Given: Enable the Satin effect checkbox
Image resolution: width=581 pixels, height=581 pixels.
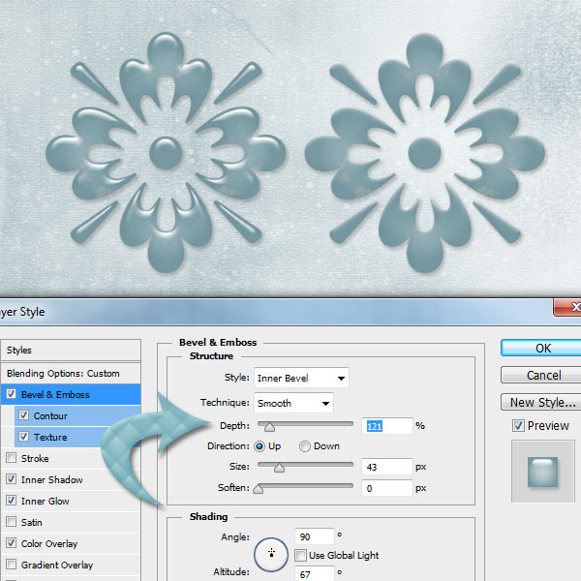Looking at the screenshot, I should click(11, 522).
